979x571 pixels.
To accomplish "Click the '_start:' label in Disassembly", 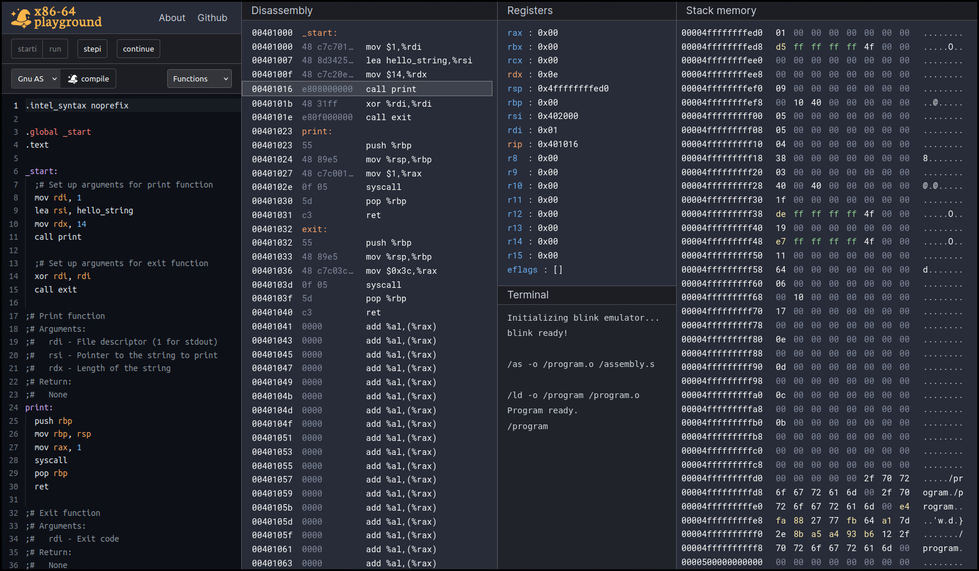I will pos(319,33).
